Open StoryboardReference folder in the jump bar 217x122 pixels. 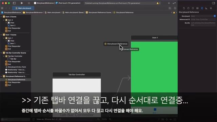33,13
